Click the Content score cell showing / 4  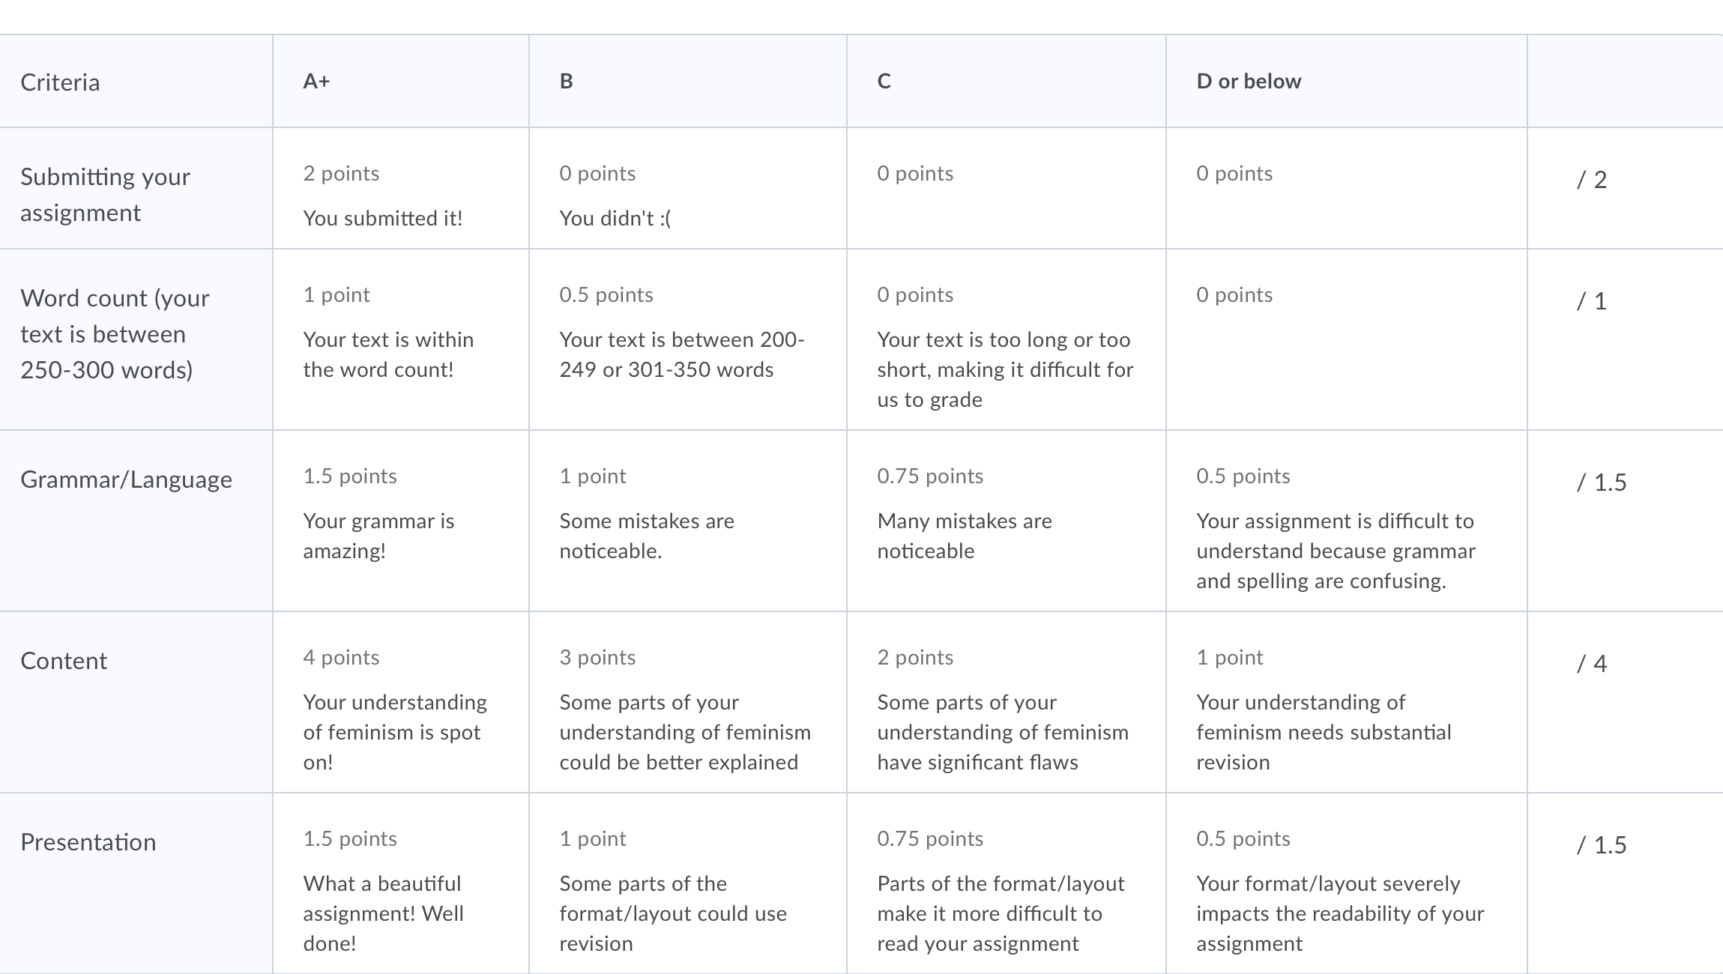[x=1592, y=664]
